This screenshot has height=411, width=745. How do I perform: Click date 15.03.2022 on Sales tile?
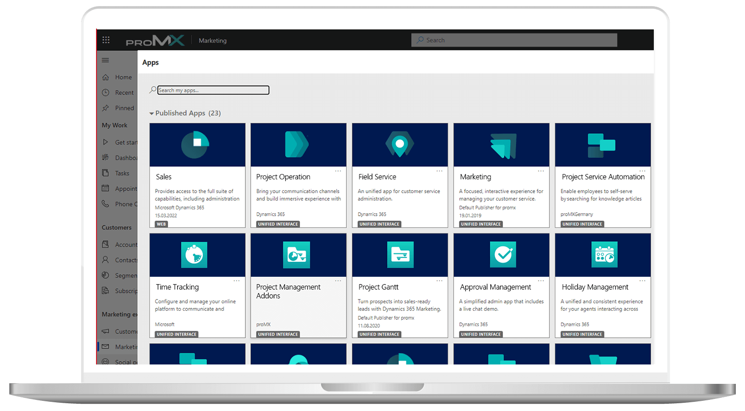pos(166,216)
